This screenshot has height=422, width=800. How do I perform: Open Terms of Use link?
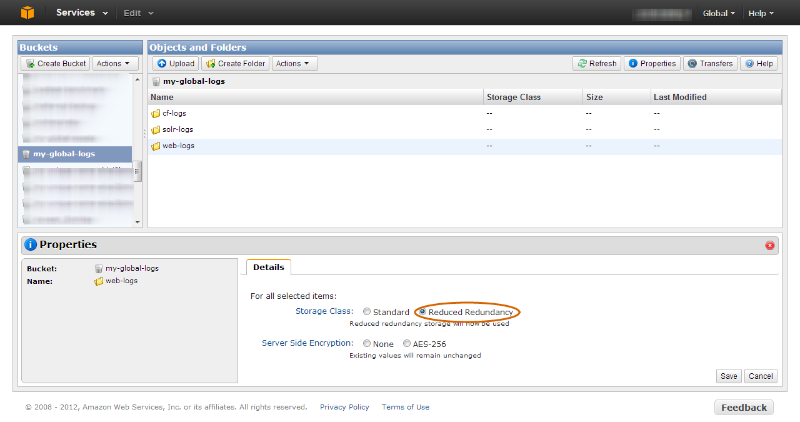406,407
